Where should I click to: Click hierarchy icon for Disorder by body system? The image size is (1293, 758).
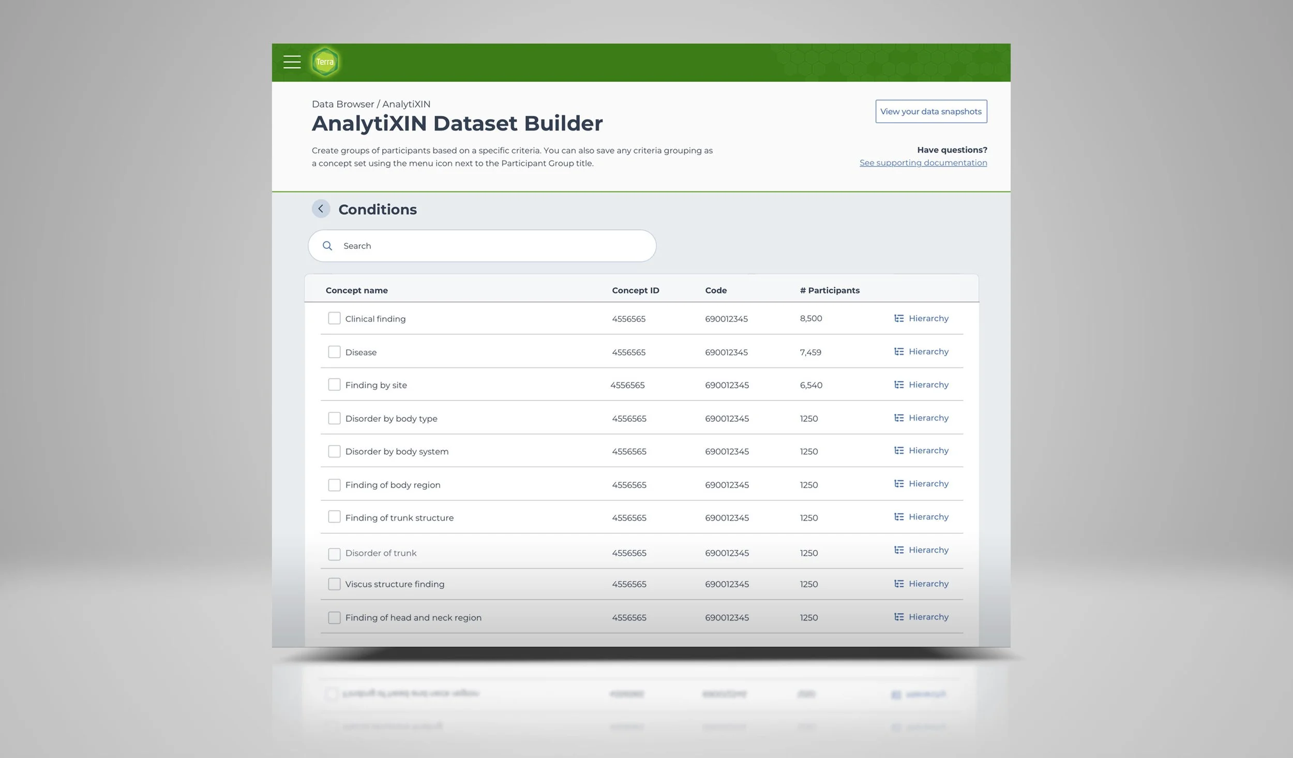(x=899, y=450)
